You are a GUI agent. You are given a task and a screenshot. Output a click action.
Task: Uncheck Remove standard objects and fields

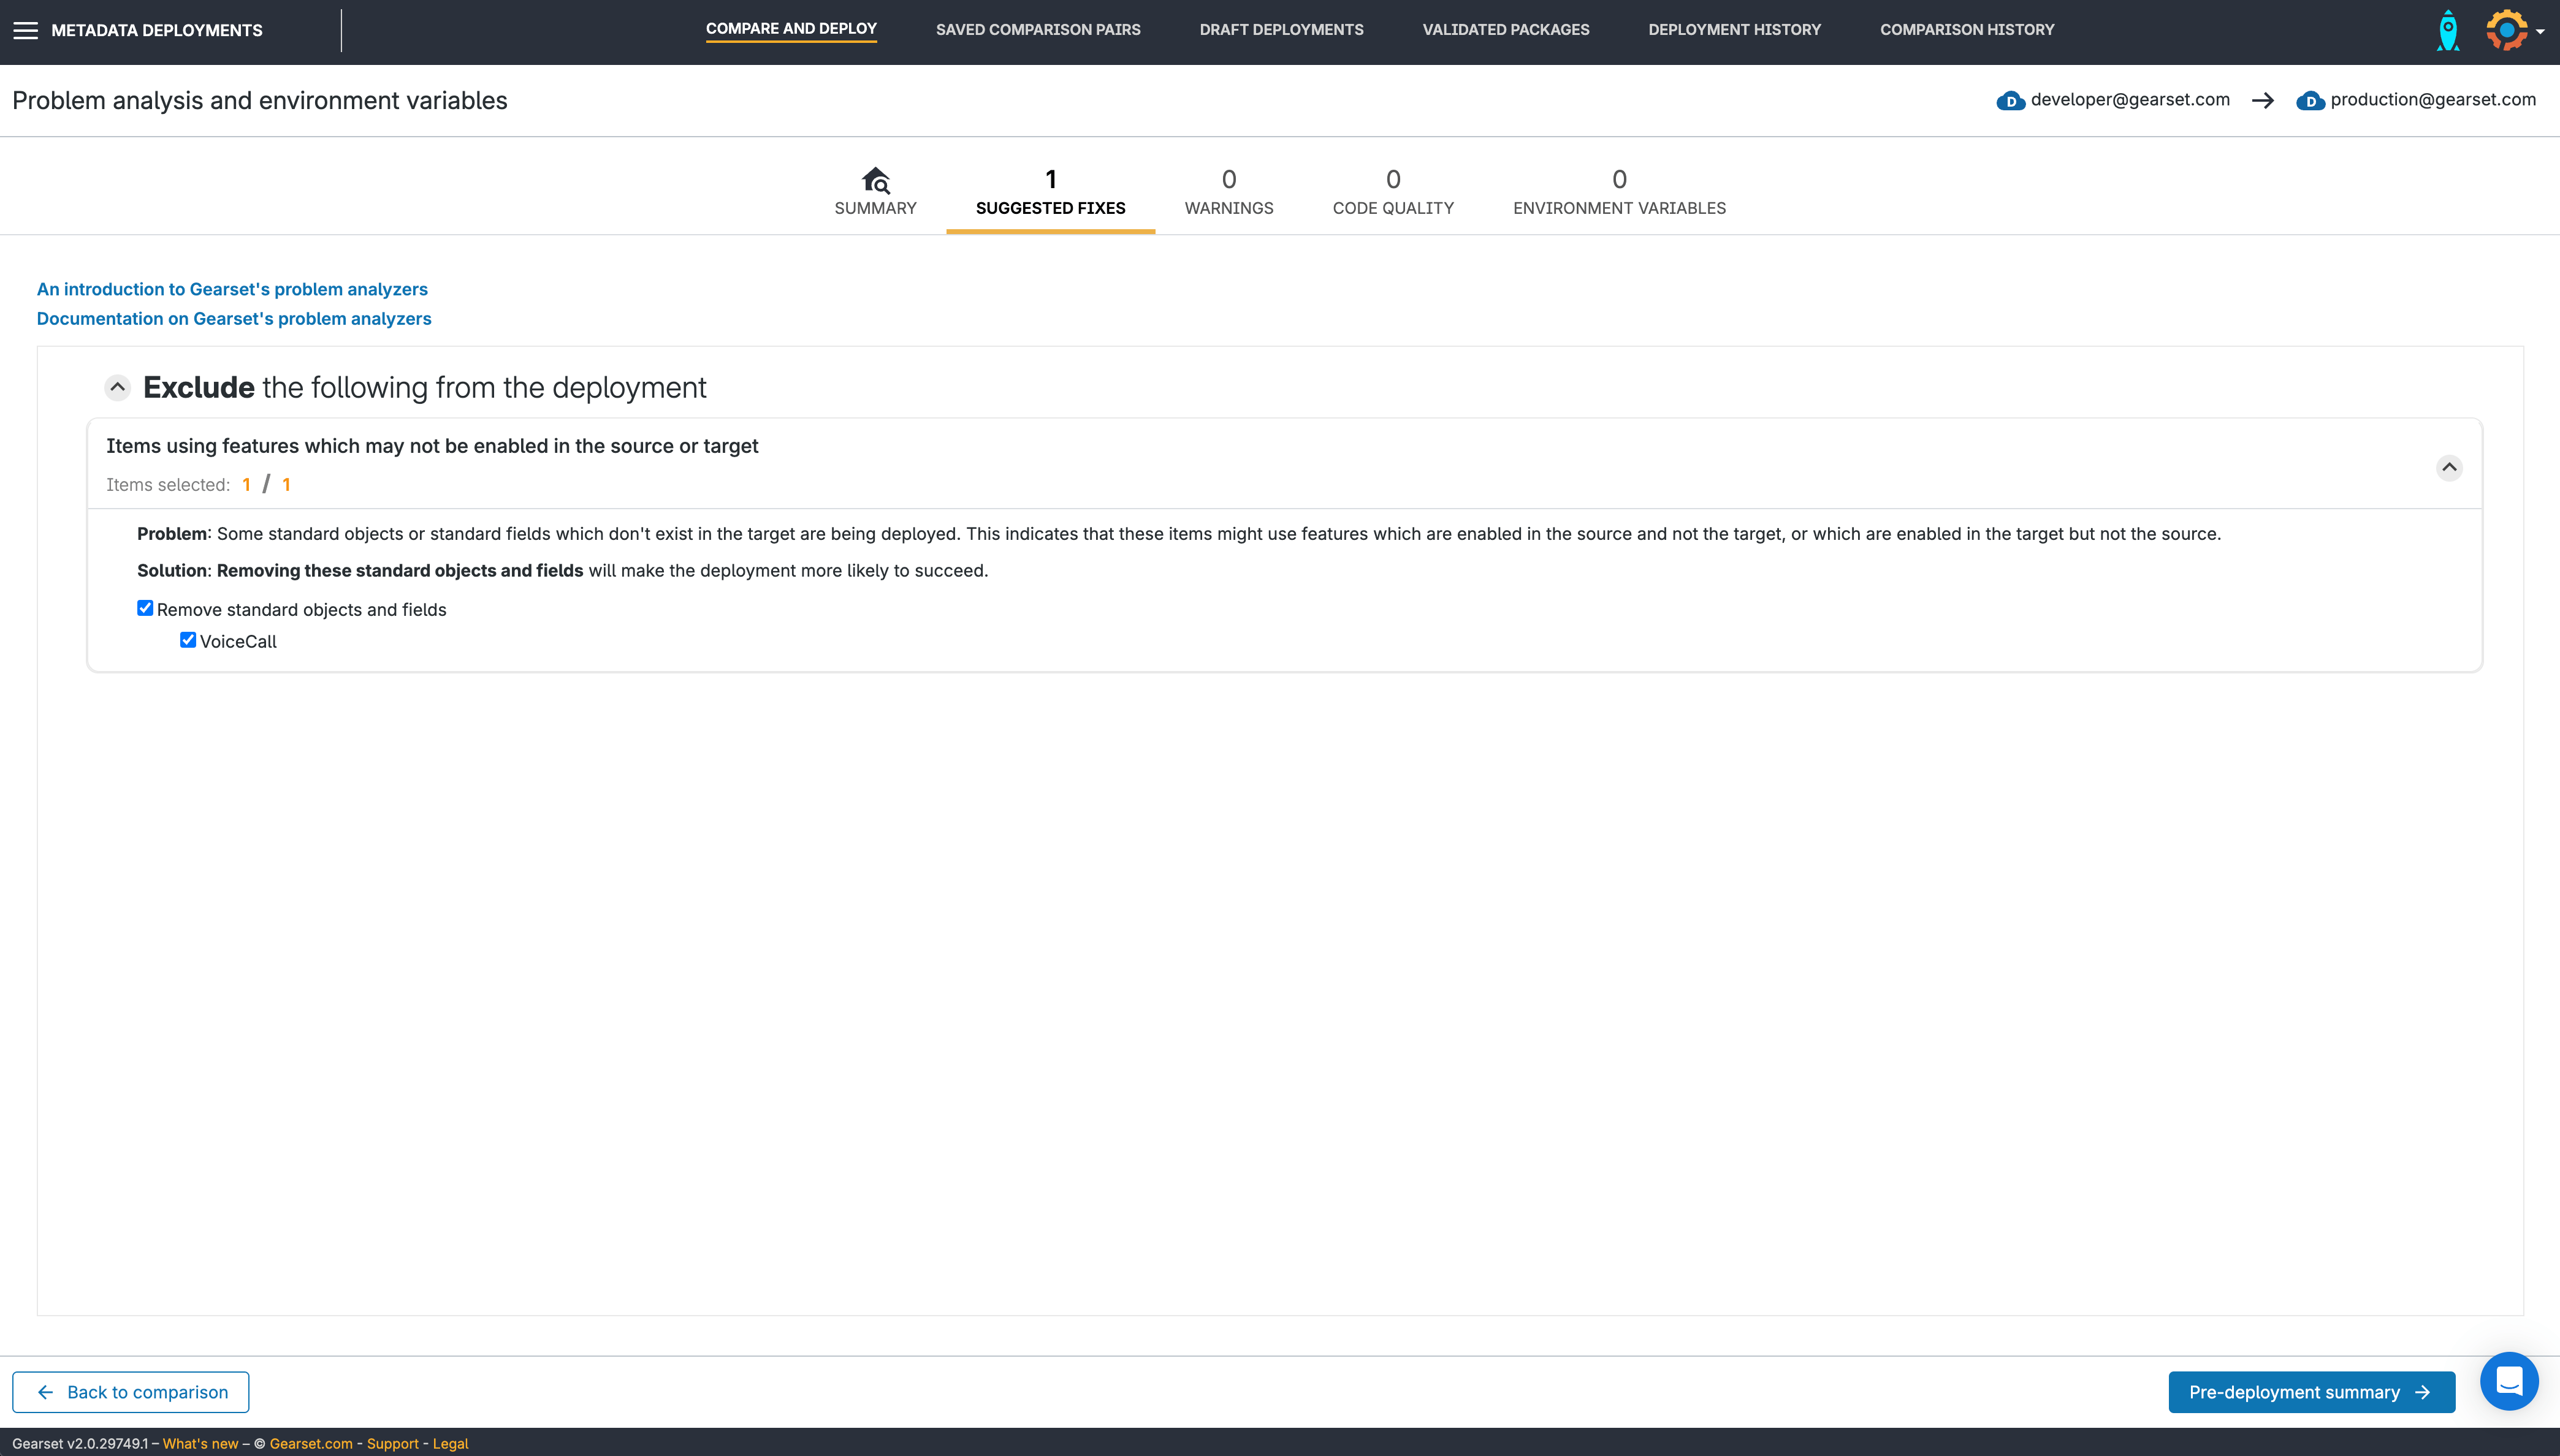pyautogui.click(x=145, y=608)
